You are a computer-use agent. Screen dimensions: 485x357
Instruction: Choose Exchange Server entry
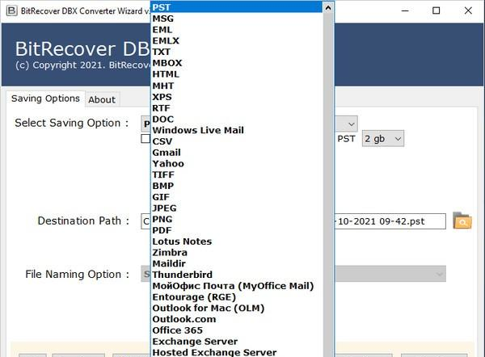click(237, 342)
